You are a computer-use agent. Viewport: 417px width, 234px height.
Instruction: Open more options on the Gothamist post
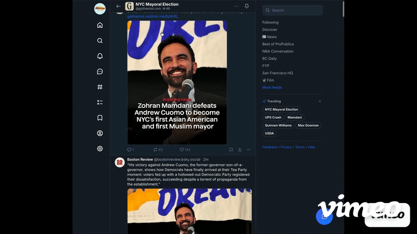tap(248, 150)
